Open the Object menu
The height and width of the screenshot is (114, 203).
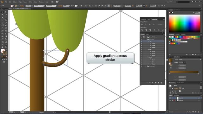[x=15, y=2]
